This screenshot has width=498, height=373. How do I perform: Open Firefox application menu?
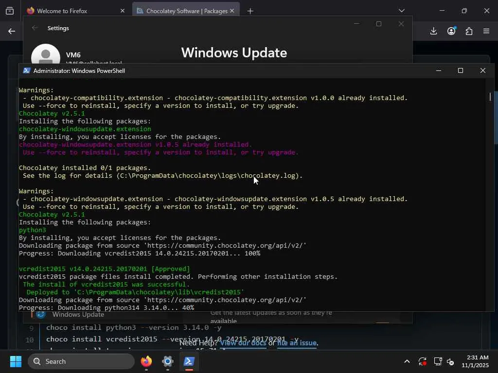[486, 31]
